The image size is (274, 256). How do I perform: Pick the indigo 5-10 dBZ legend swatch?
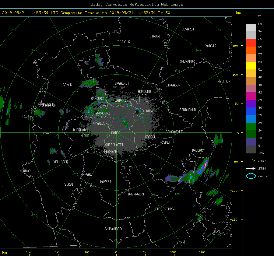251,142
